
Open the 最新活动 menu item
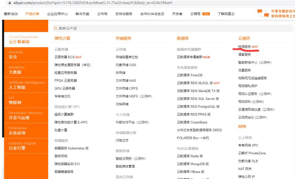11,14
